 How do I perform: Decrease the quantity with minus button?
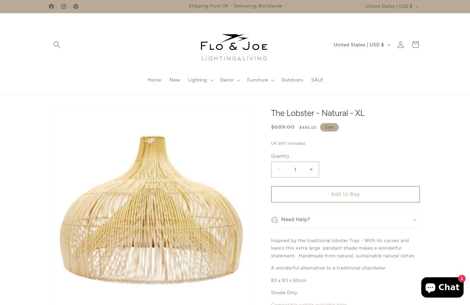[279, 169]
